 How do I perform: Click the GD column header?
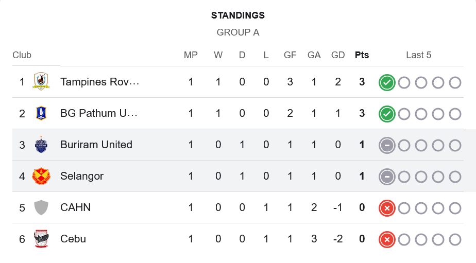click(338, 55)
